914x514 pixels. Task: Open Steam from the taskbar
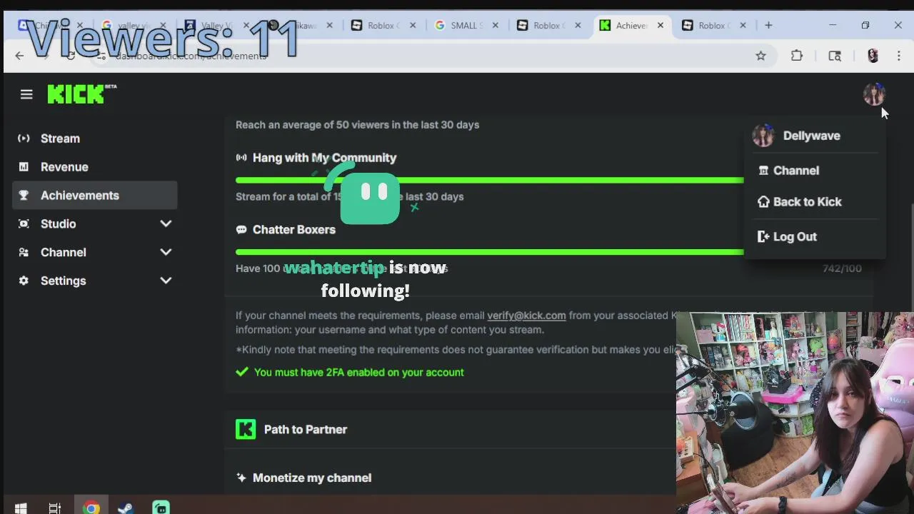coord(125,508)
